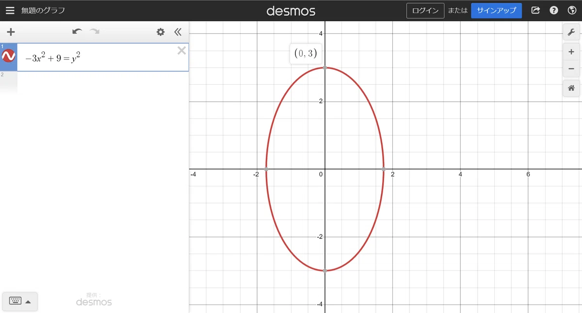Select empty expression row 2
The image size is (582, 313).
pos(94,82)
